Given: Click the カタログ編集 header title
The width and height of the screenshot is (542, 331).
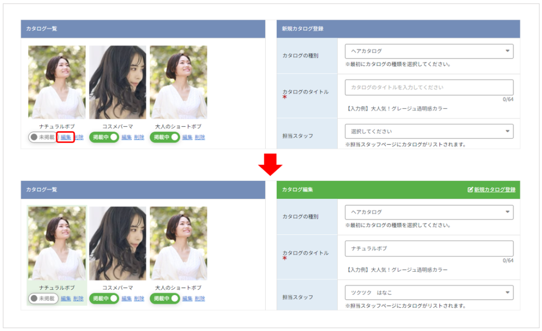Looking at the screenshot, I should pos(297,189).
